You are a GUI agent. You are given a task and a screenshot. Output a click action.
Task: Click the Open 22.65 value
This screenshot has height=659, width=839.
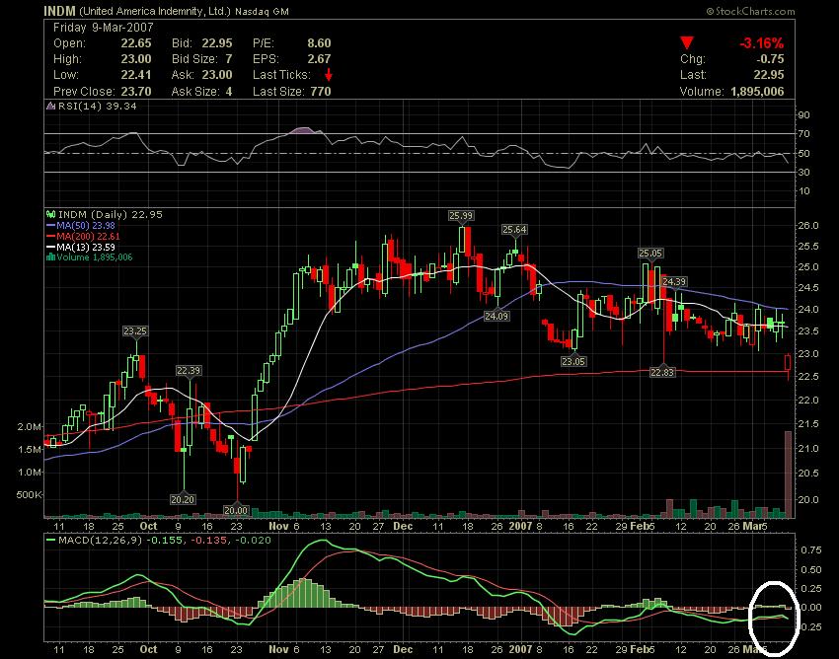136,43
